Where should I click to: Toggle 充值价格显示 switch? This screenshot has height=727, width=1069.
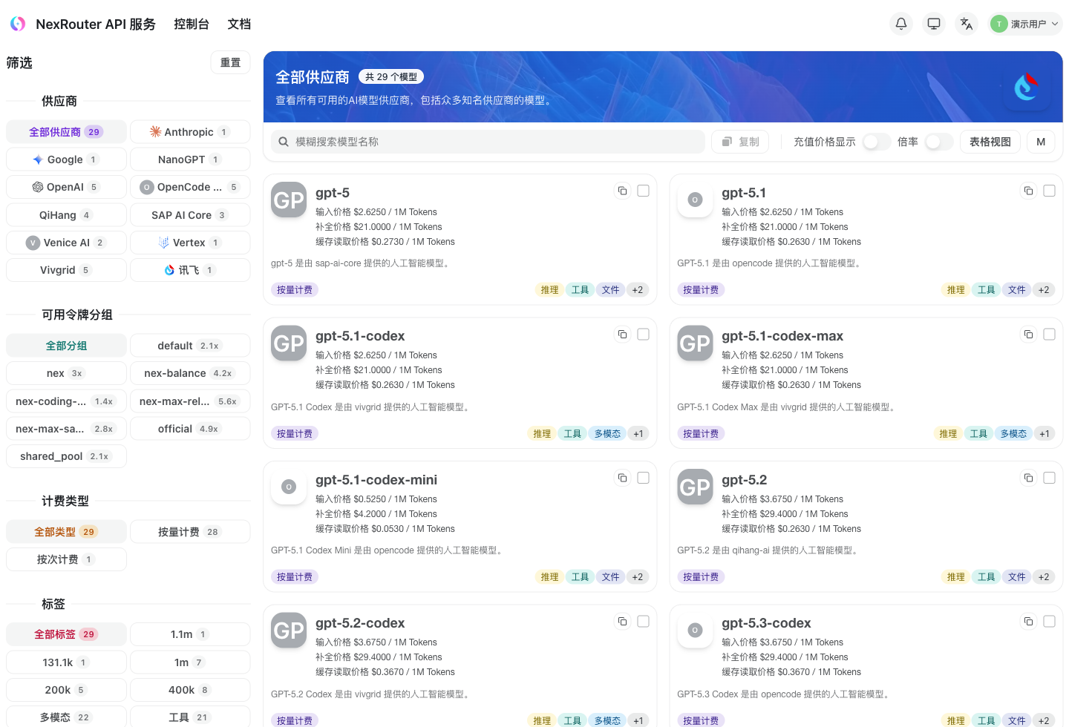click(x=877, y=142)
